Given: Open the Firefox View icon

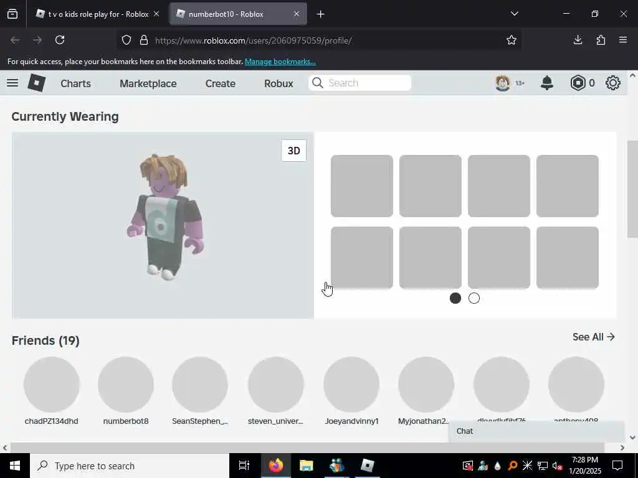Looking at the screenshot, I should click(12, 14).
